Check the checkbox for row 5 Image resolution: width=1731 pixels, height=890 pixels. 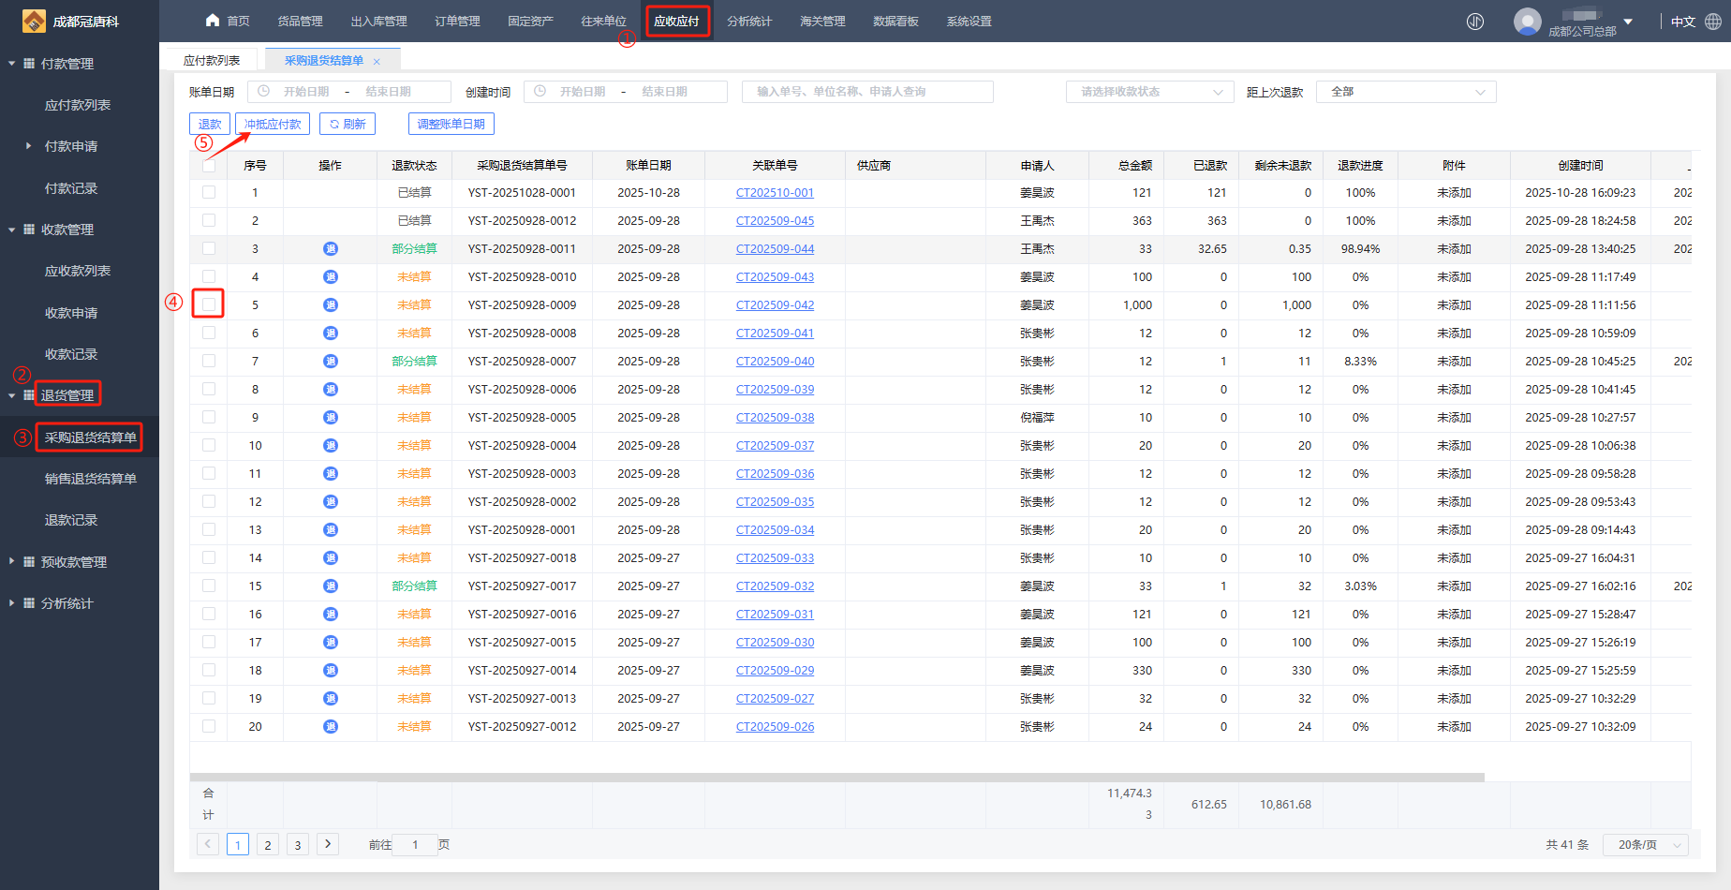pos(209,304)
